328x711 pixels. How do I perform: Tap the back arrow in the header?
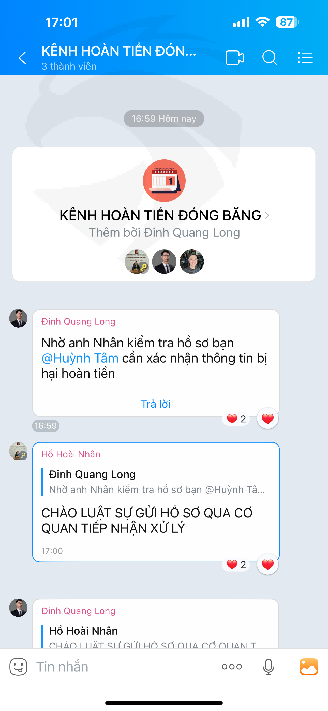(x=22, y=58)
